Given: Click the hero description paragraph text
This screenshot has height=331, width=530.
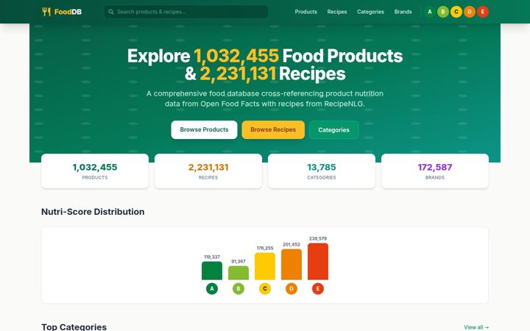Looking at the screenshot, I should point(265,99).
